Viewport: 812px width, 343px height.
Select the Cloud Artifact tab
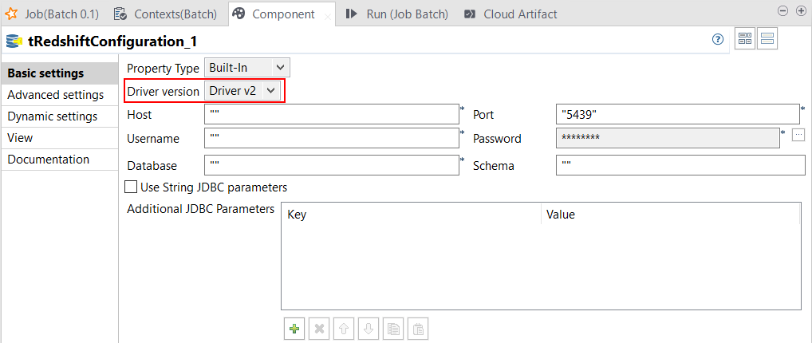tap(510, 14)
